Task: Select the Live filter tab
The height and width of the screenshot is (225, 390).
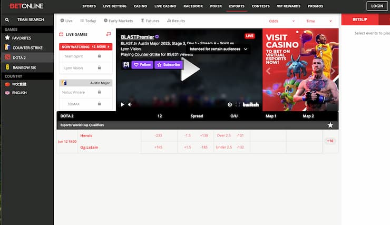Action: point(66,21)
